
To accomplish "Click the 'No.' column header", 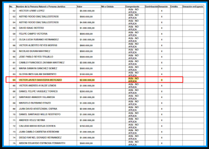I will pyautogui.click(x=11, y=7).
